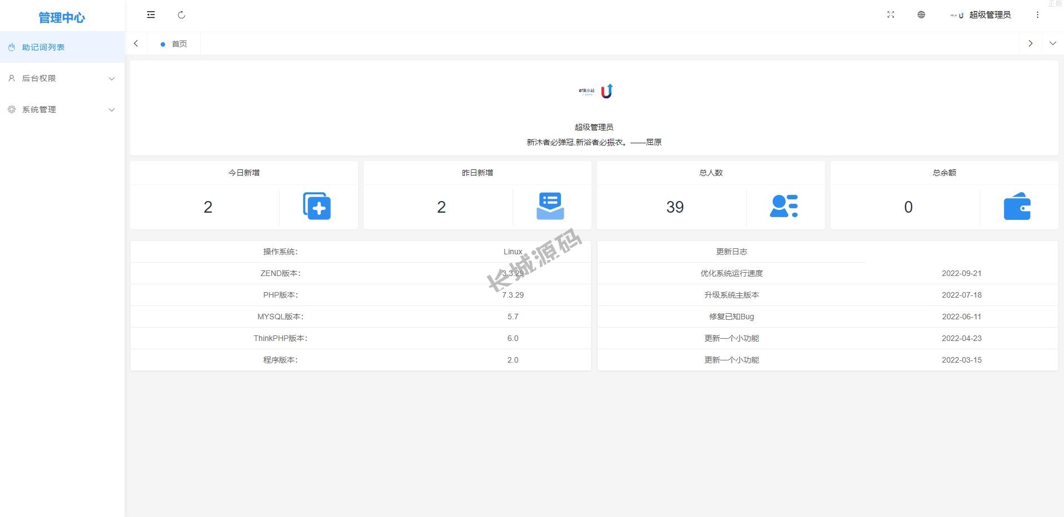
Task: Click the 总人数 user list icon
Action: pyautogui.click(x=784, y=206)
